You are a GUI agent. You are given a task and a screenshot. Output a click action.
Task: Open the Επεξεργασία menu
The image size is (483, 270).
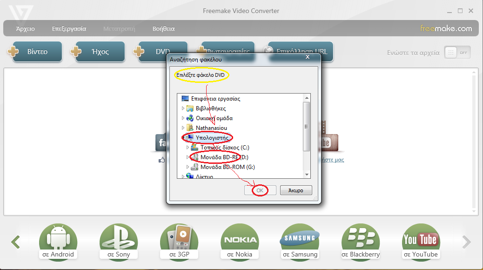[69, 29]
